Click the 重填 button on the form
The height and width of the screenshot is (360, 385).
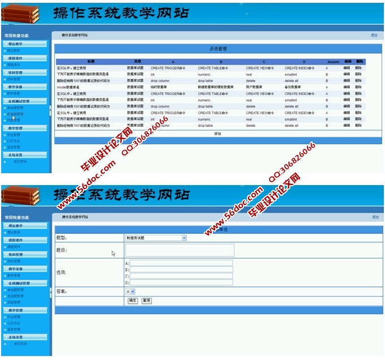147,301
